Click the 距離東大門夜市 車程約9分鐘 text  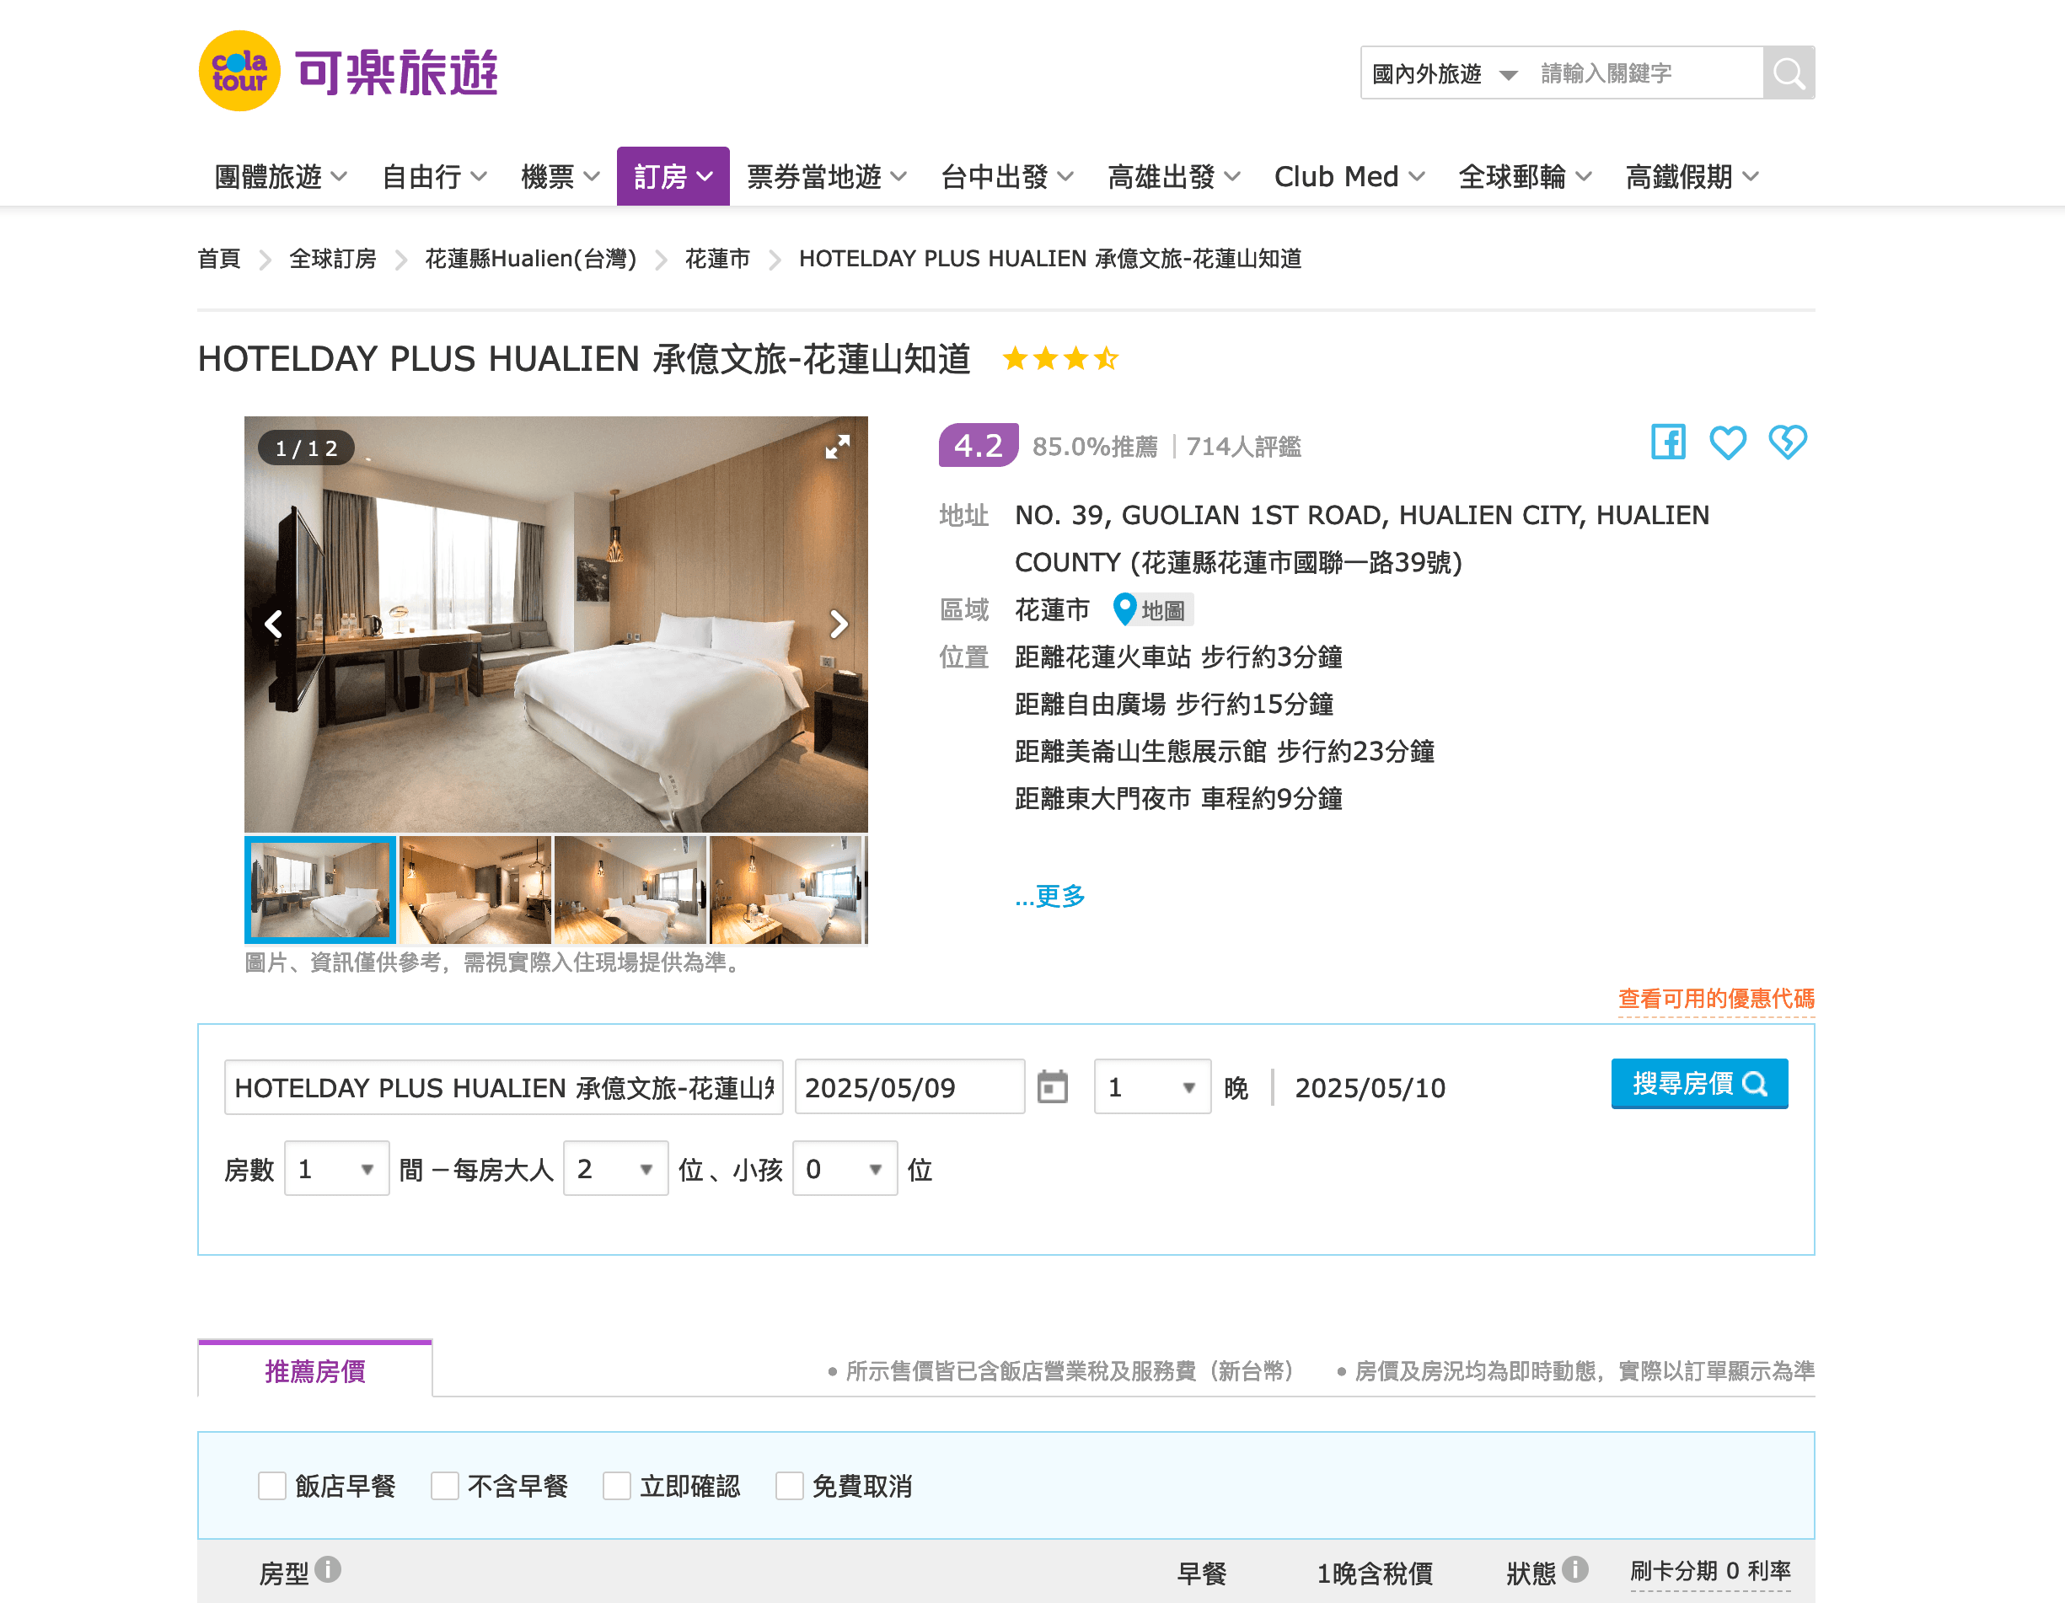1178,799
